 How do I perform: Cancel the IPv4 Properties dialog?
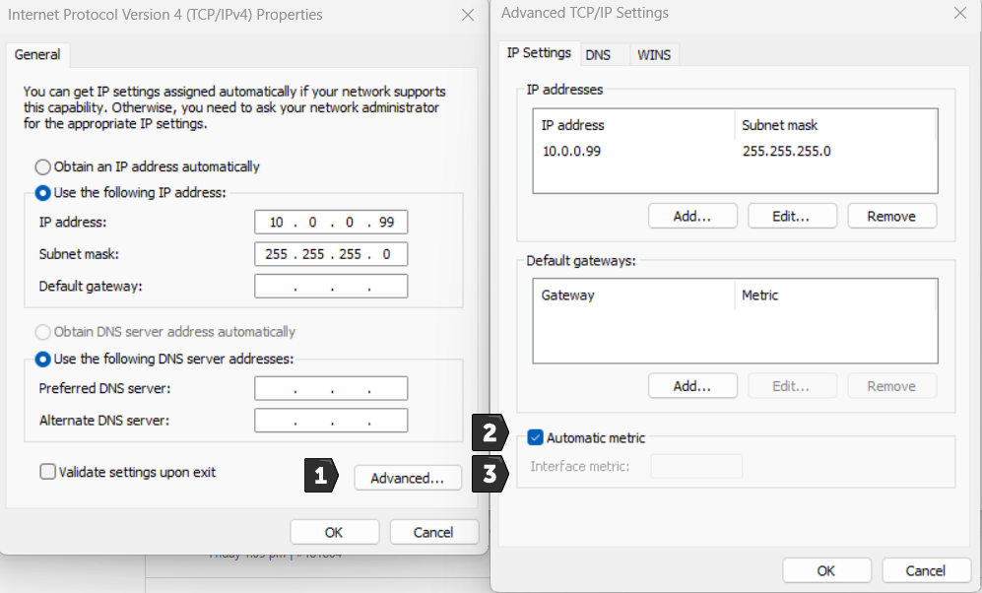[433, 532]
